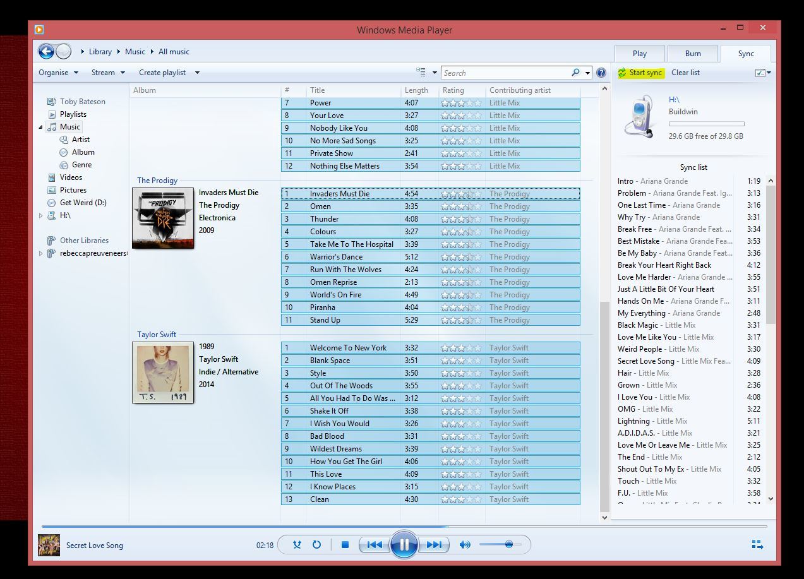Select the track Blank Space
Image resolution: width=804 pixels, height=579 pixels.
pyautogui.click(x=430, y=361)
